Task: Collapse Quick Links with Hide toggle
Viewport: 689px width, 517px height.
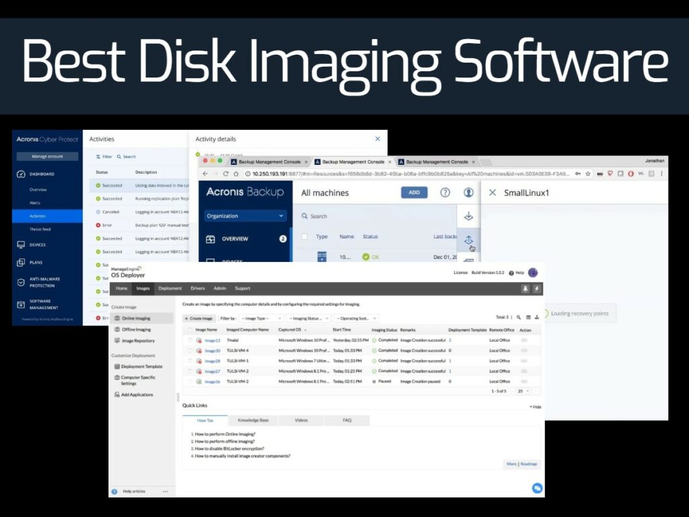Action: 535,407
